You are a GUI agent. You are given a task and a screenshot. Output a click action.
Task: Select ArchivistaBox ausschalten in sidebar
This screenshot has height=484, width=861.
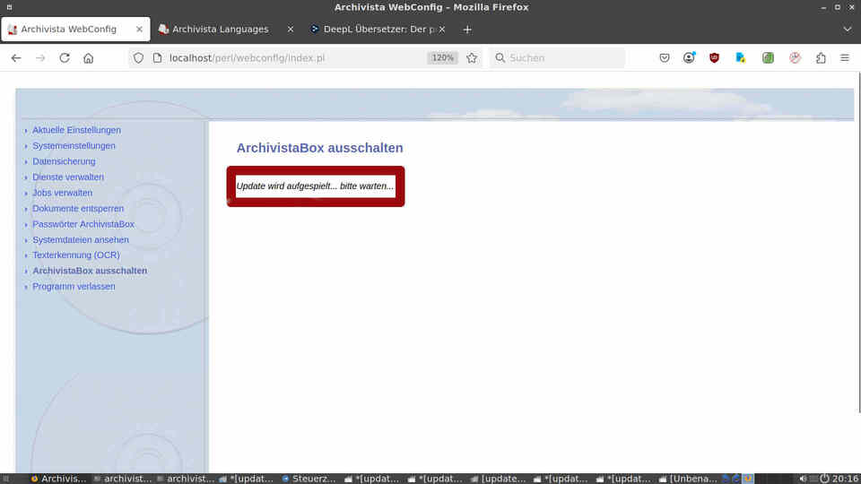tap(90, 271)
